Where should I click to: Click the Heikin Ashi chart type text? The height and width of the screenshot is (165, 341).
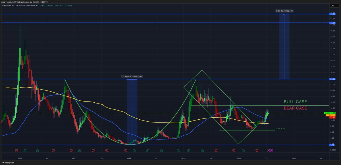[32, 6]
